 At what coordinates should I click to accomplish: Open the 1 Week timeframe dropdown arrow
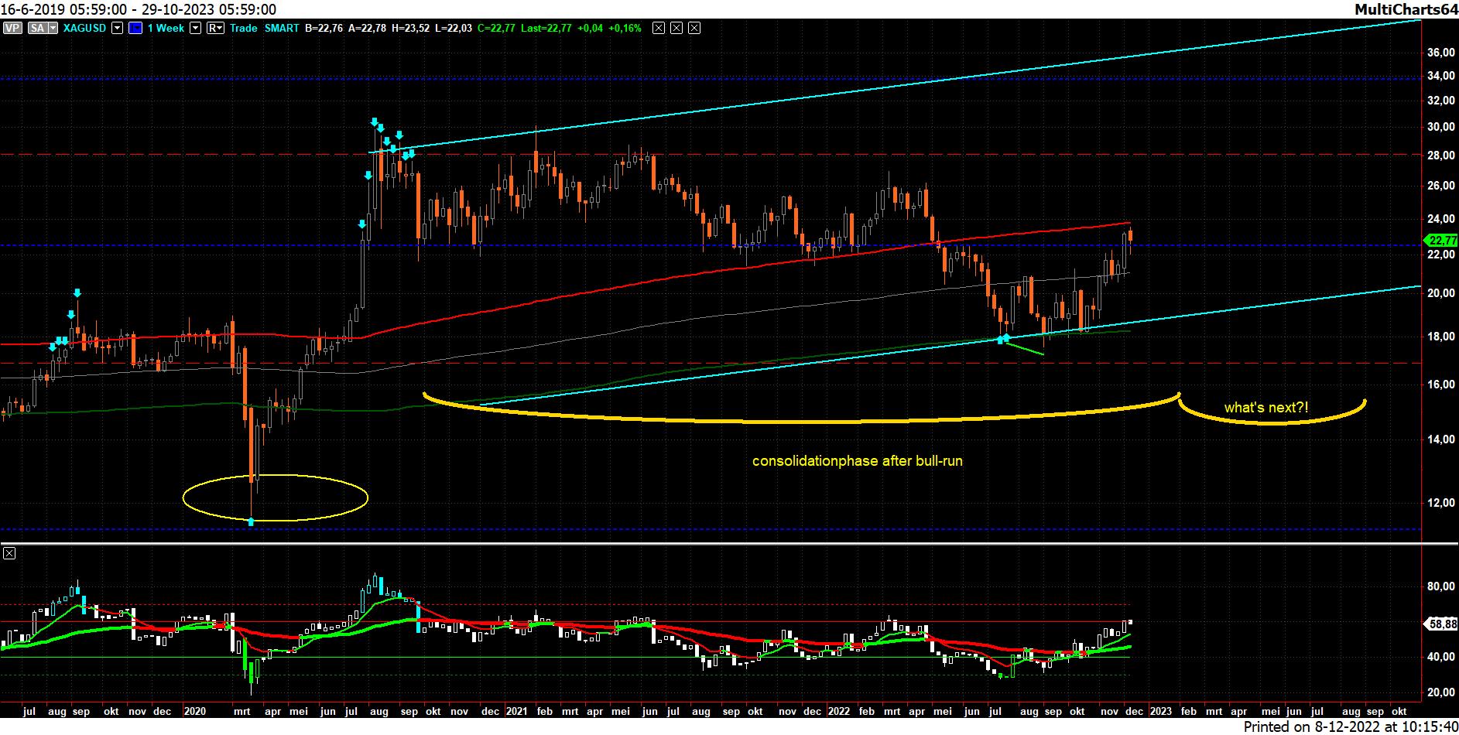point(195,28)
